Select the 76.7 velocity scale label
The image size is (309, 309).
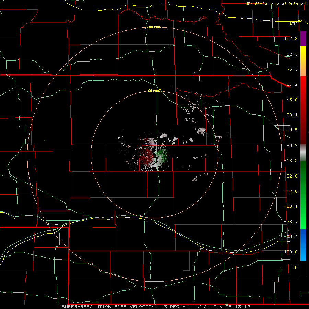pos(292,69)
